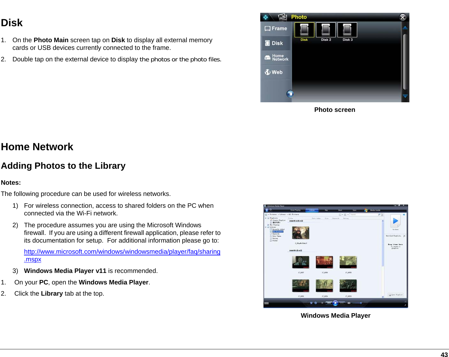Tap the Frame item in Photo sidebar

click(276, 28)
